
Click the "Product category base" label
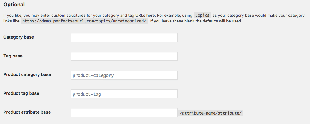(x=27, y=74)
